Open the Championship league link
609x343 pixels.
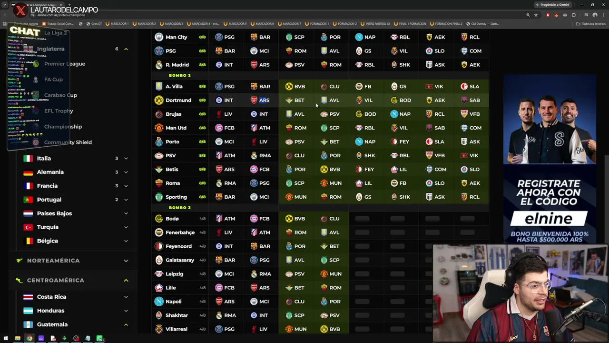pyautogui.click(x=63, y=127)
